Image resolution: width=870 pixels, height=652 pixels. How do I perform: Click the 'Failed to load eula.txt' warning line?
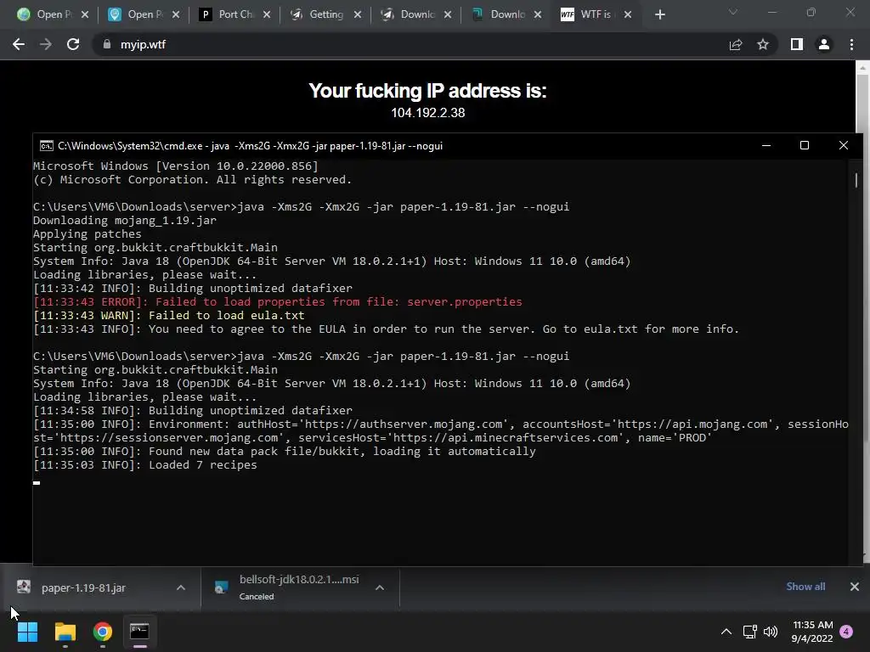[169, 316]
